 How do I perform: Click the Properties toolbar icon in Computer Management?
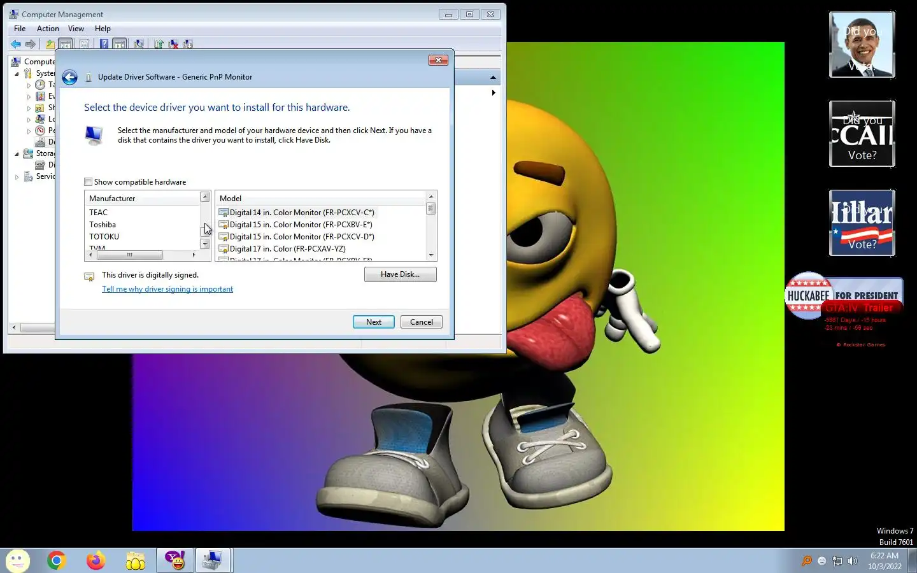click(84, 44)
